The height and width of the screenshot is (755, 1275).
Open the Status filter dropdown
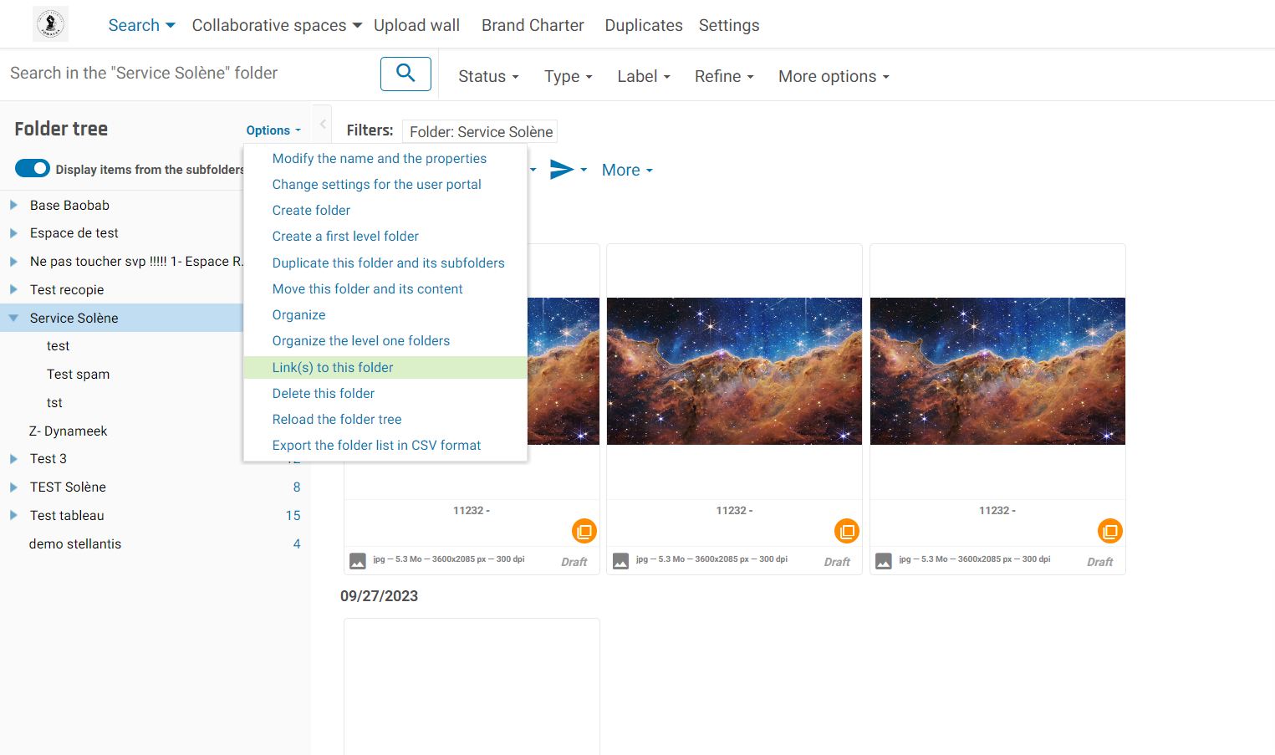pyautogui.click(x=488, y=76)
